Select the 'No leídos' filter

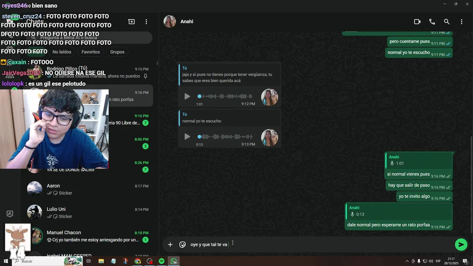[62, 52]
